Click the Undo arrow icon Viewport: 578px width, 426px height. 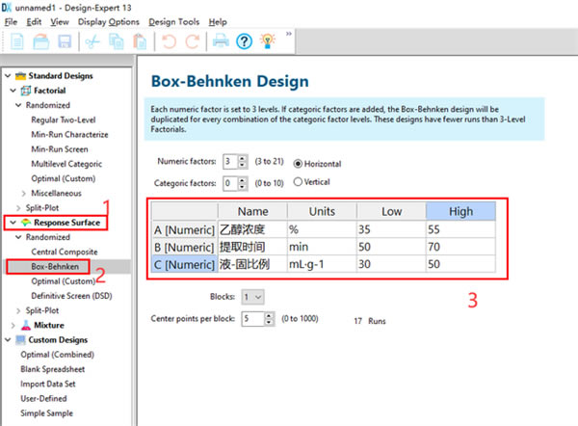pyautogui.click(x=169, y=41)
